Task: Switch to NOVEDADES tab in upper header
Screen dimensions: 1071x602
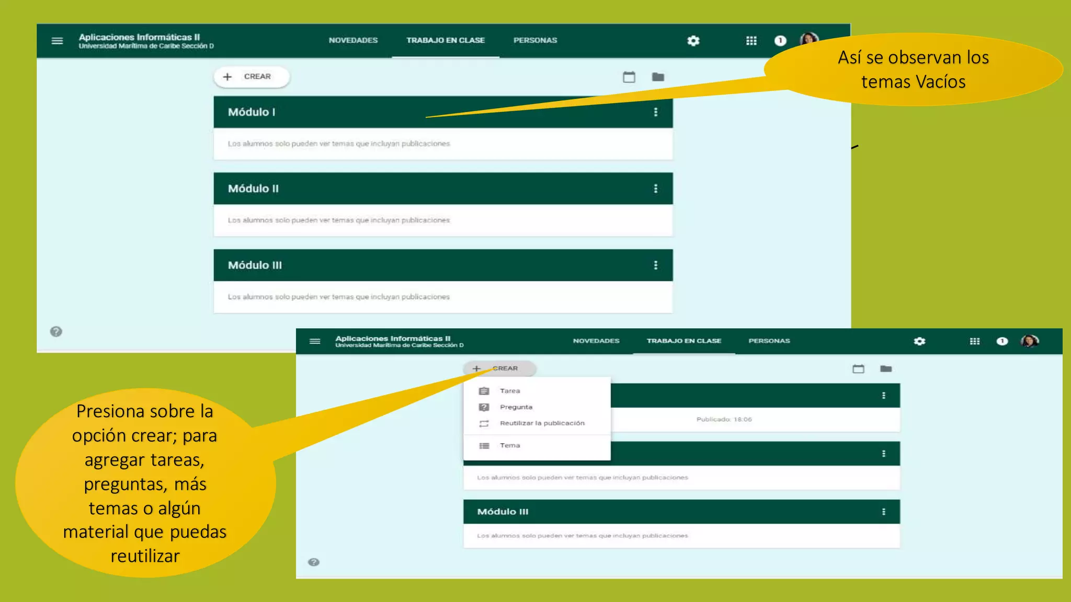Action: coord(353,40)
